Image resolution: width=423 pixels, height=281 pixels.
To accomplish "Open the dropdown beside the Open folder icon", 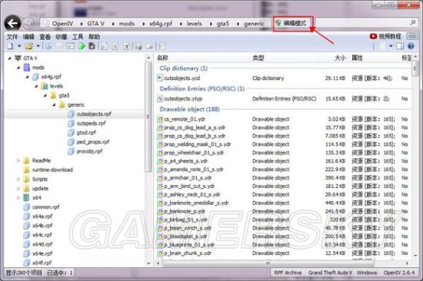I will pos(38,46).
